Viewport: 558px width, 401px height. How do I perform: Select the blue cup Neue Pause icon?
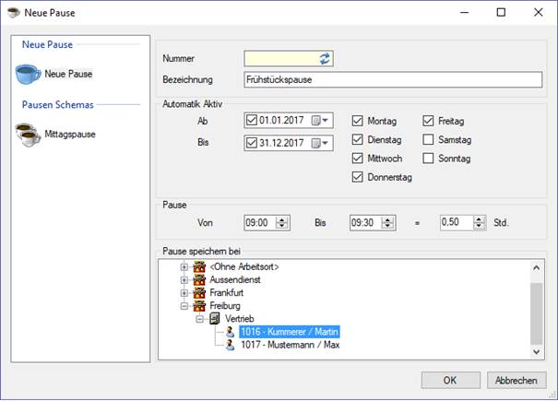(28, 74)
